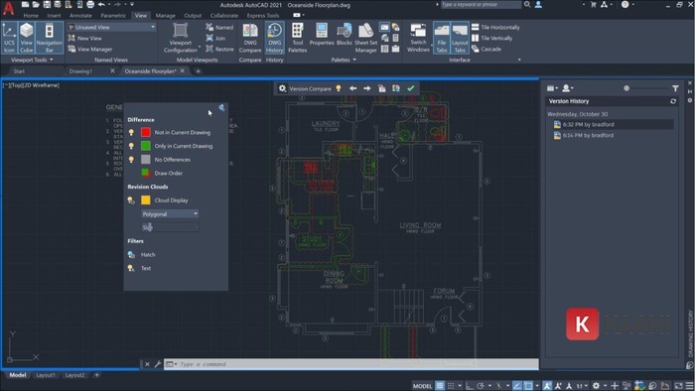Open the Home ribbon tab
Image resolution: width=695 pixels, height=391 pixels.
point(31,15)
